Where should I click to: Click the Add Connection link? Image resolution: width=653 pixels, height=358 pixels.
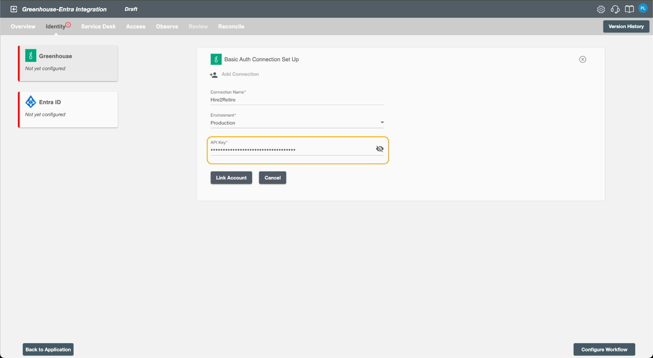[240, 74]
